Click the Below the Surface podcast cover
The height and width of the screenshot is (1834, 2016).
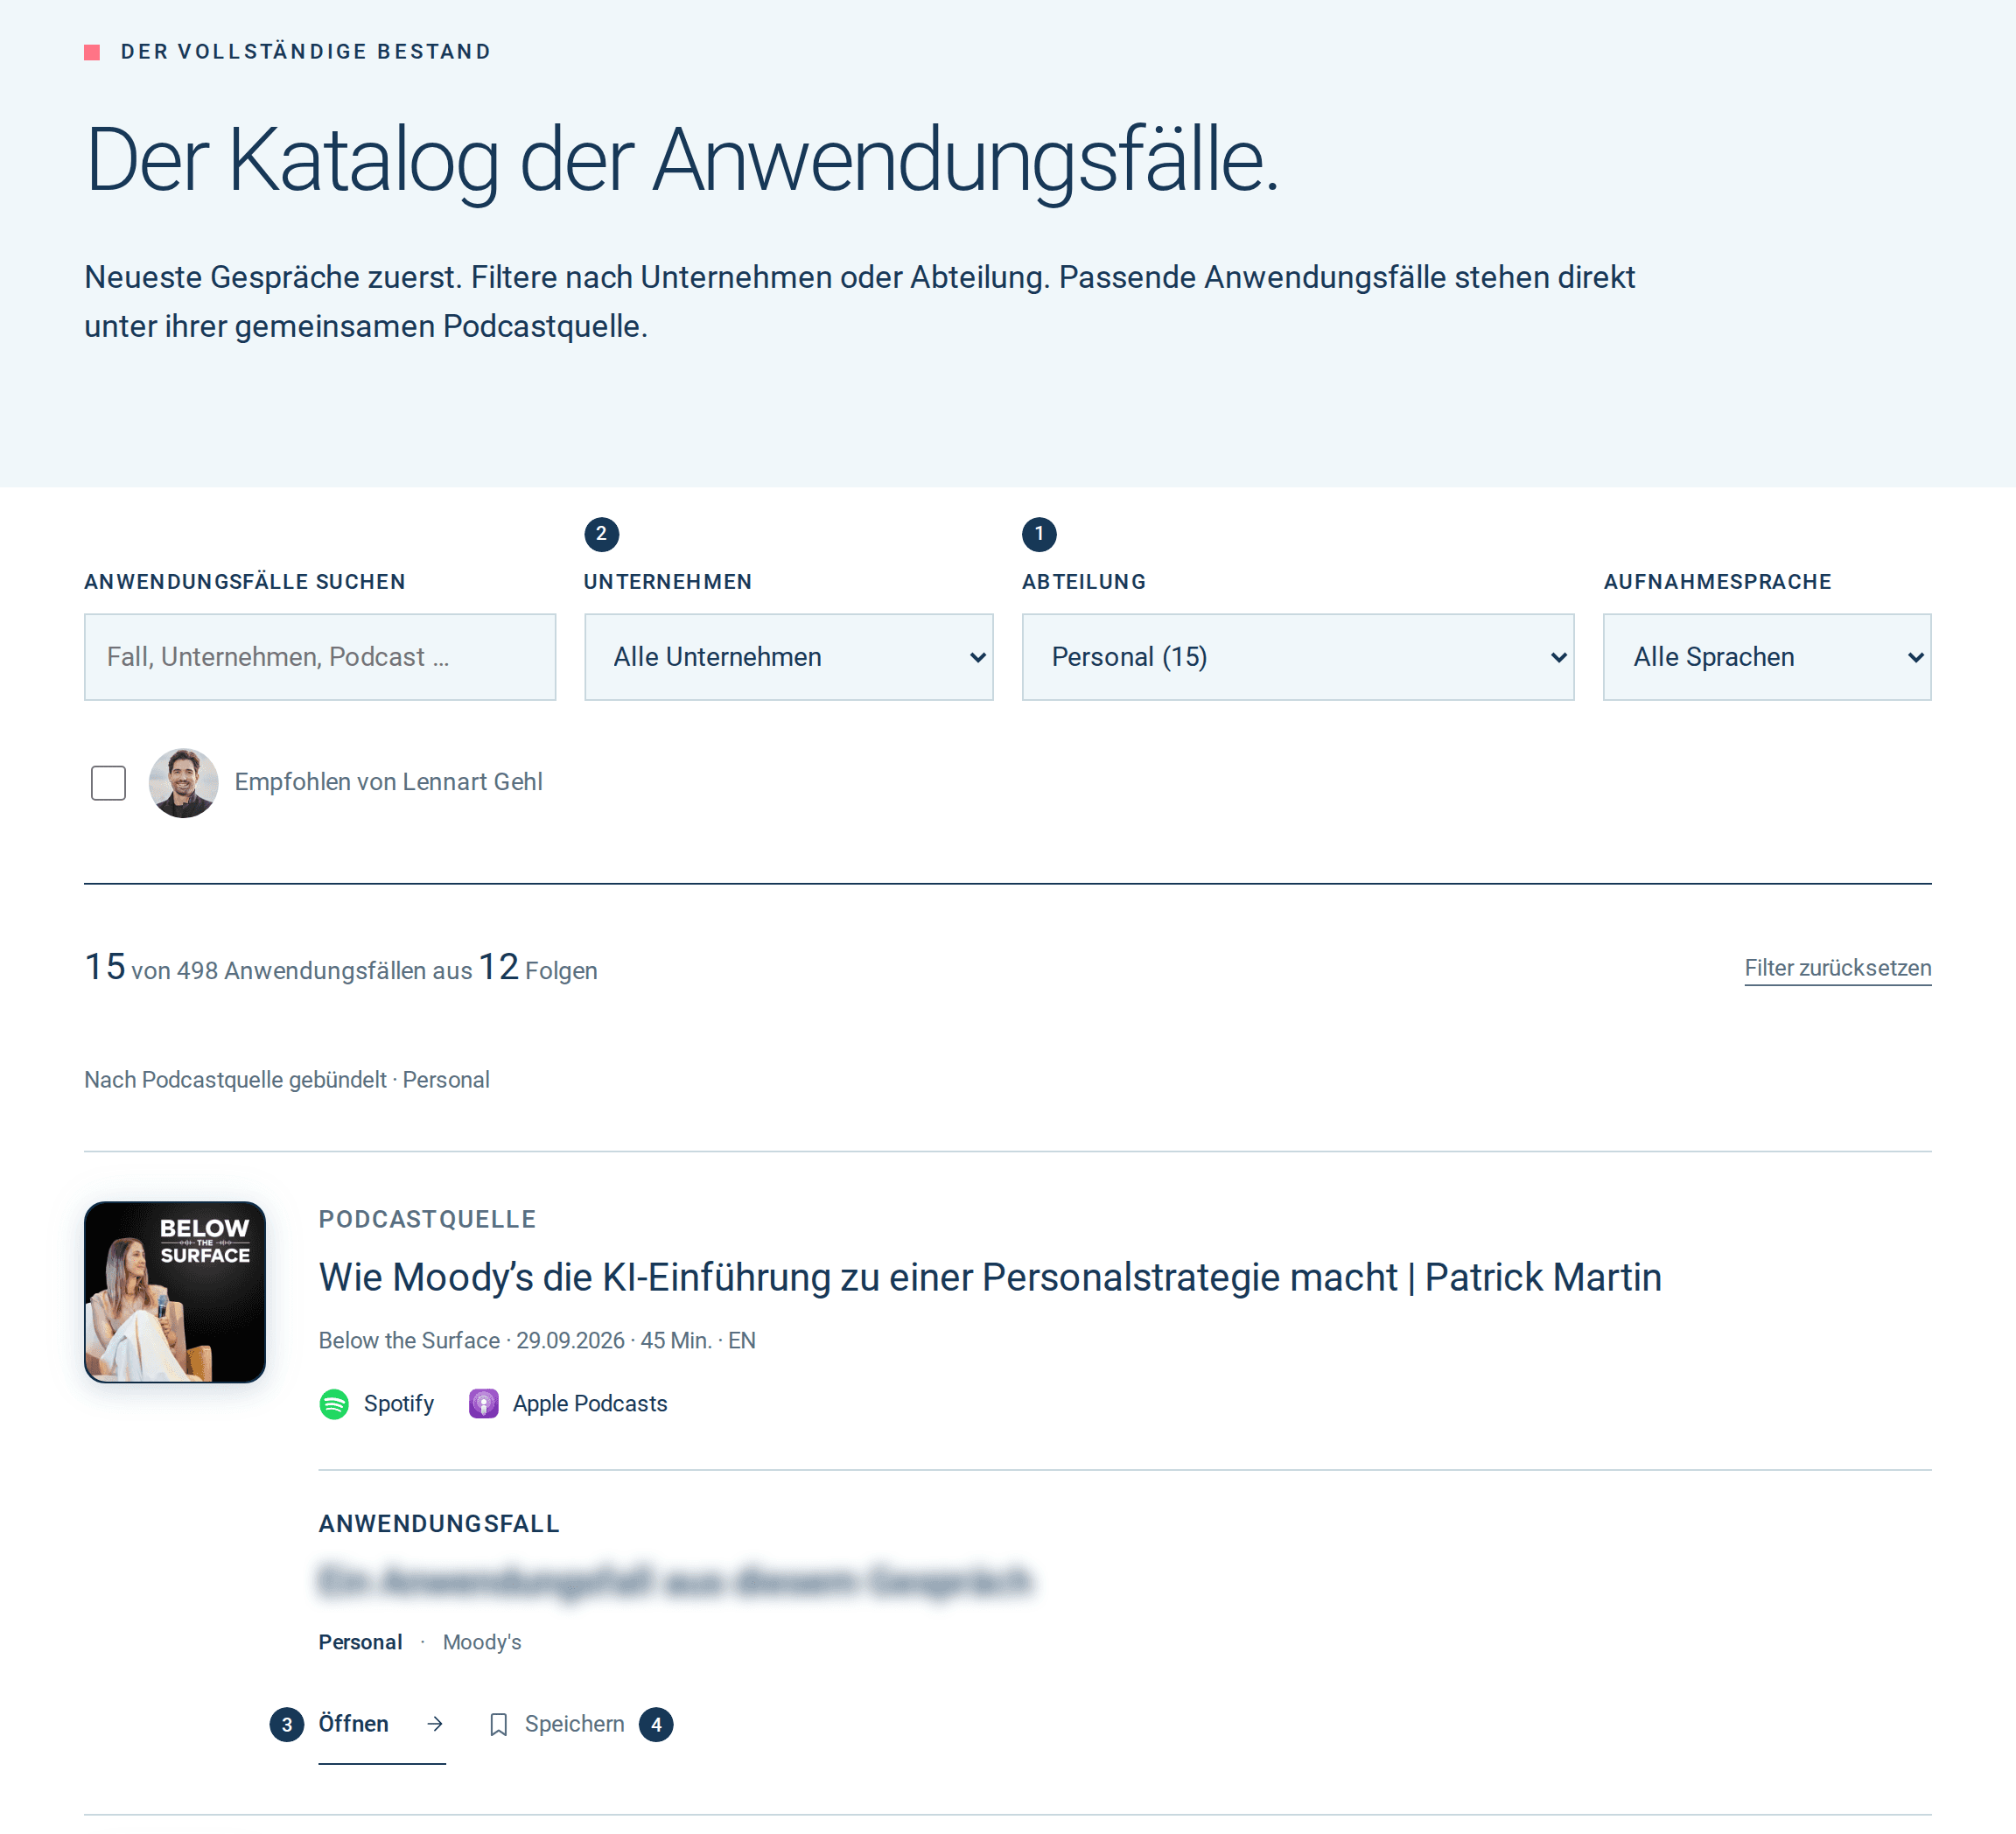tap(175, 1292)
